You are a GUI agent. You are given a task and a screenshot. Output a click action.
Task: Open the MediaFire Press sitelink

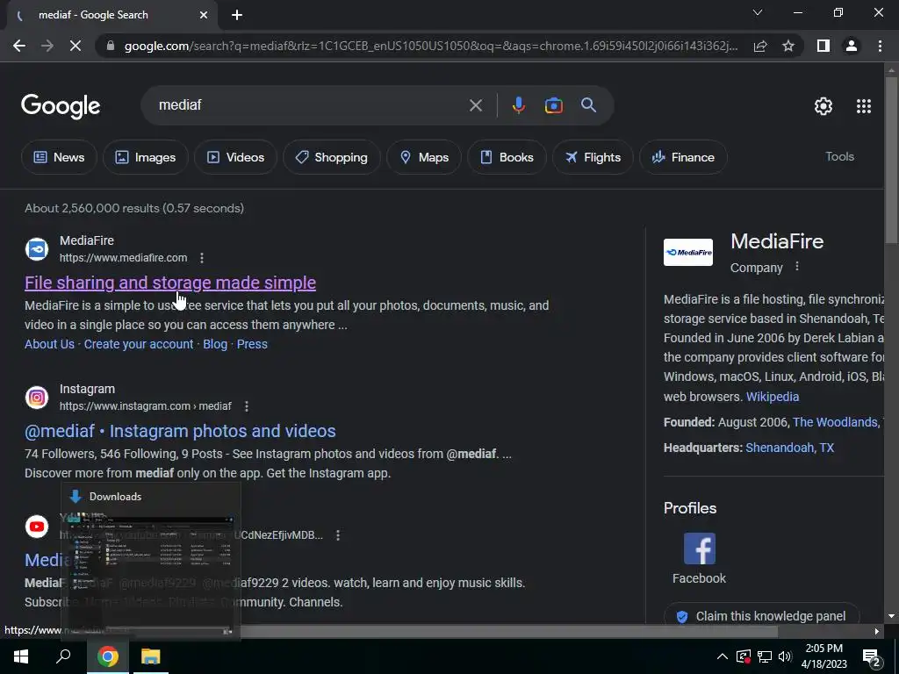[x=252, y=344]
